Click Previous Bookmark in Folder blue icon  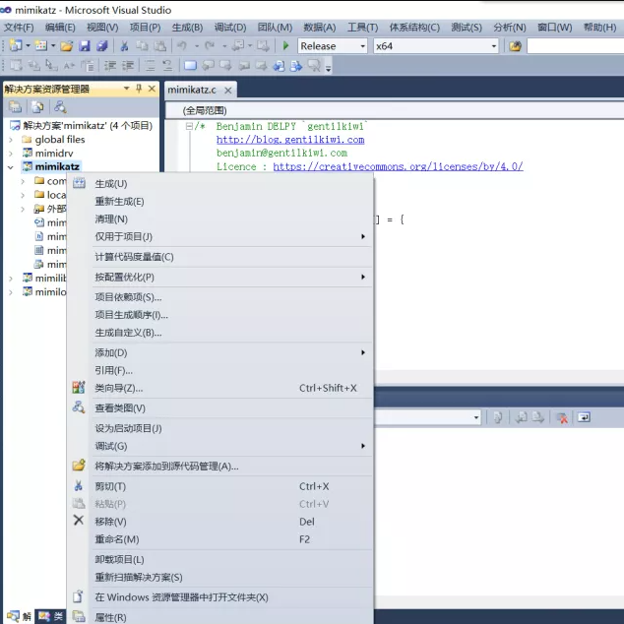point(279,65)
